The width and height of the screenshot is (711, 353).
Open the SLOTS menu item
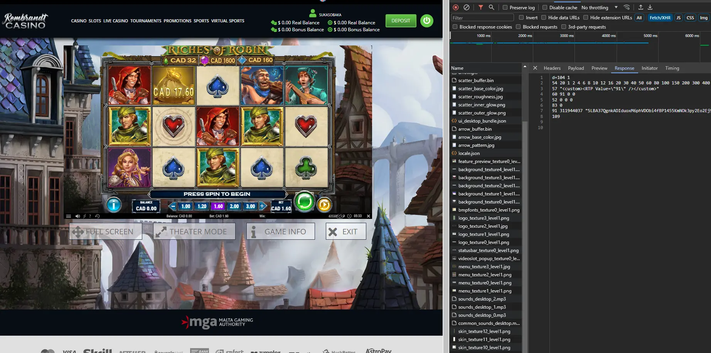95,21
